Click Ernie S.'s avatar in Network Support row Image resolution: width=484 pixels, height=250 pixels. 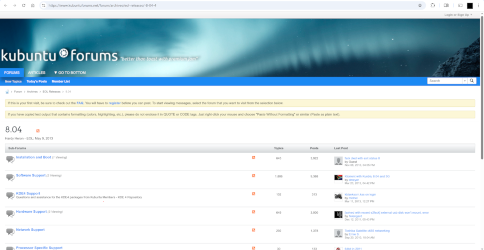click(338, 233)
